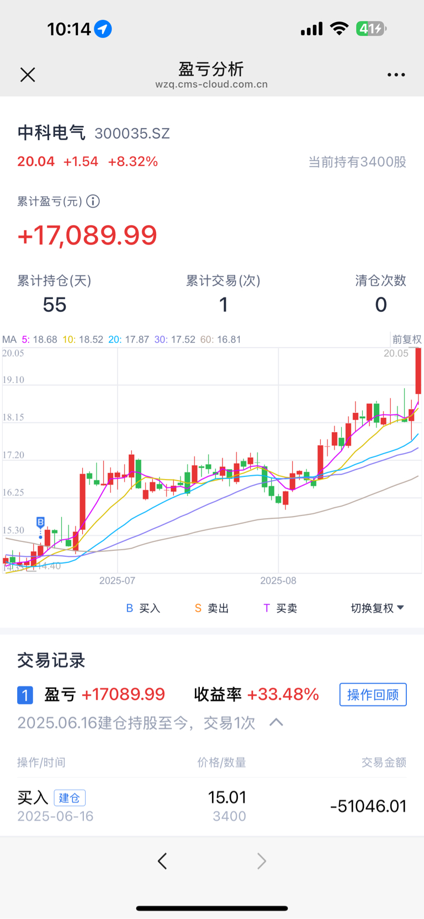Tap the blue B buy marker on chart

click(x=40, y=522)
